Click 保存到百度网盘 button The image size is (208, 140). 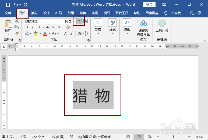coord(143,28)
